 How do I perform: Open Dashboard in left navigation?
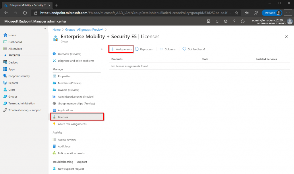click(x=13, y=42)
